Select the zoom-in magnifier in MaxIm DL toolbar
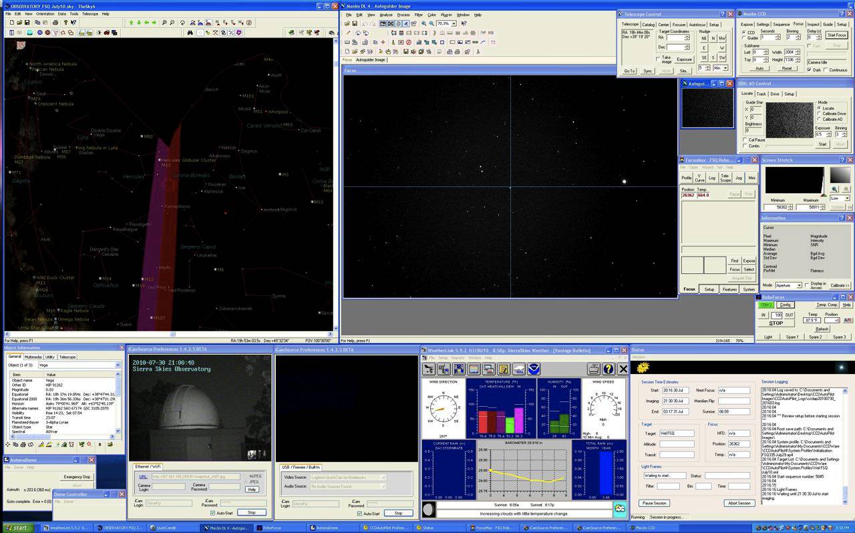855x533 pixels. pyautogui.click(x=423, y=23)
